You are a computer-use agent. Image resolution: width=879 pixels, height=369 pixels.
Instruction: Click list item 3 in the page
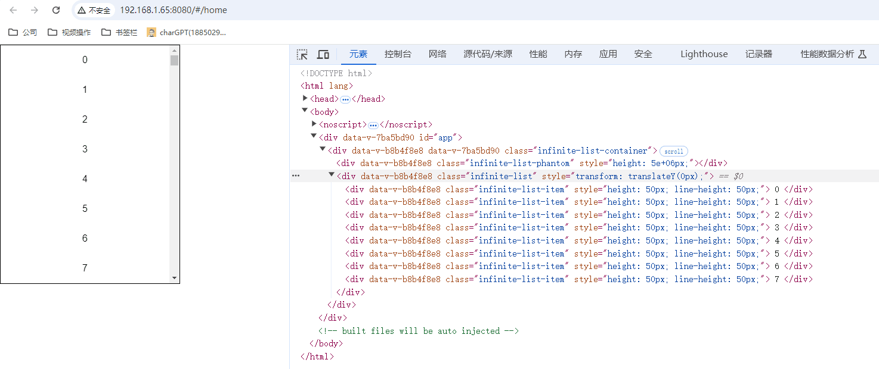[x=85, y=149]
